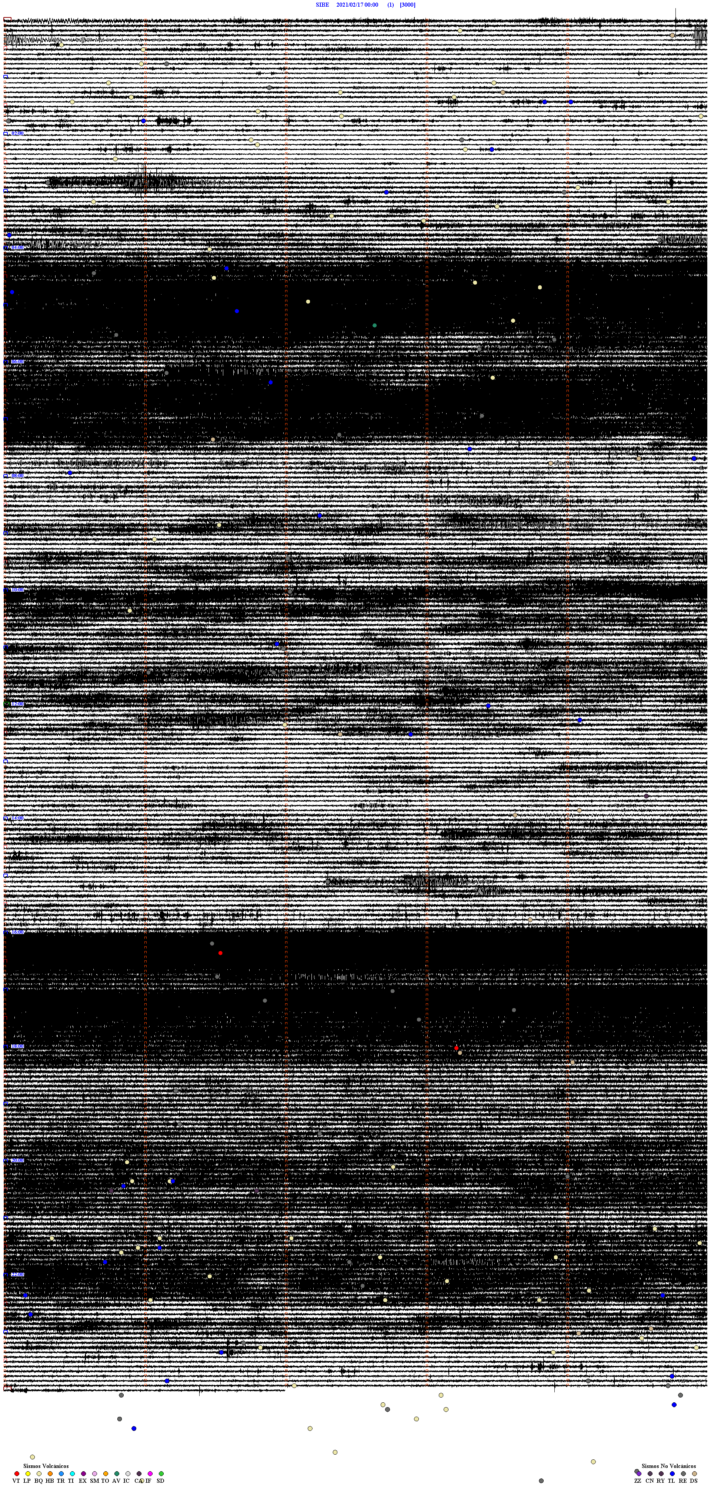This screenshot has height=1492, width=711.
Task: Click the magenta IF legend dot
Action: coord(150,1473)
